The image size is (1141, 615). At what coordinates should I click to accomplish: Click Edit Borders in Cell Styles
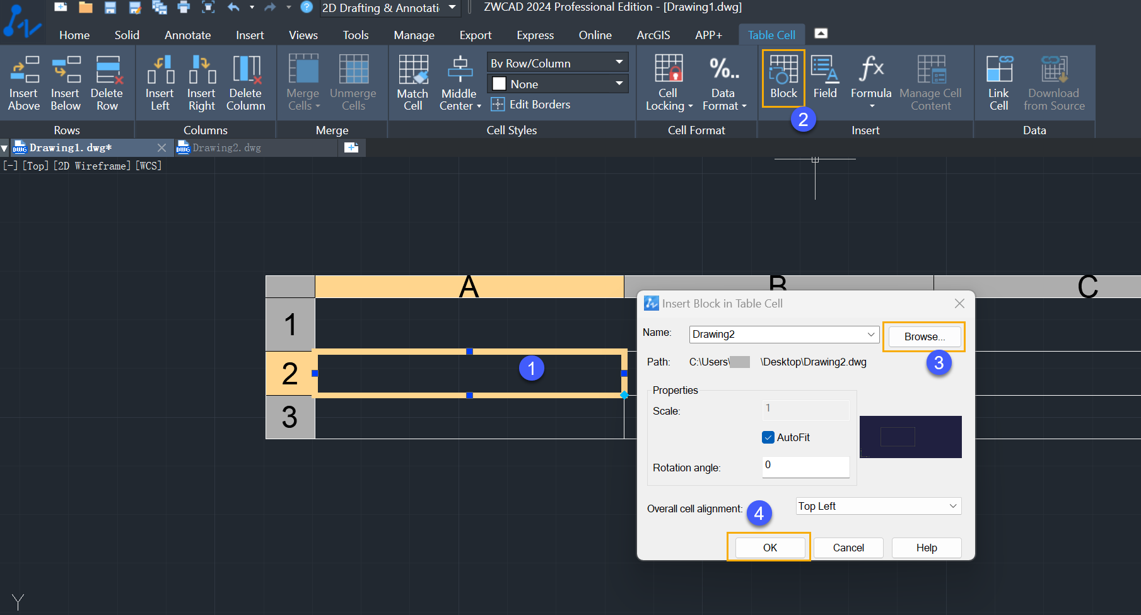pos(530,105)
